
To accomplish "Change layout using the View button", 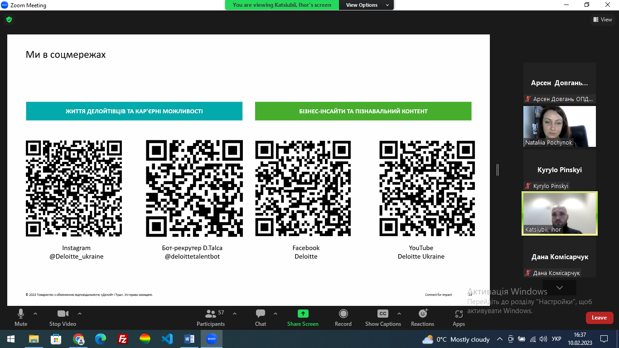I will click(603, 19).
